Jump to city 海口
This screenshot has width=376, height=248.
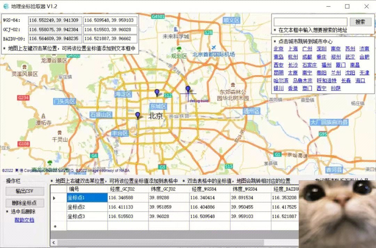pos(360,81)
